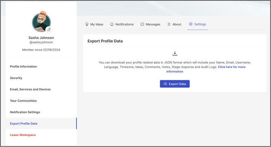Open the Messages tab
Image resolution: width=271 pixels, height=147 pixels.
[x=150, y=24]
